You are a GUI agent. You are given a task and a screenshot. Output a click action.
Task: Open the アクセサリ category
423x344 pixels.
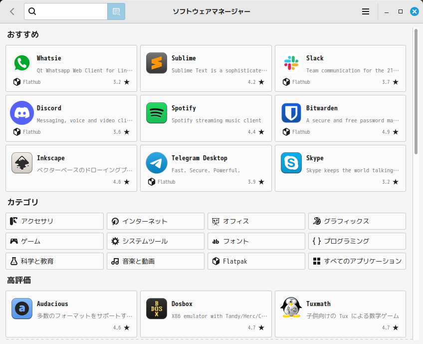pos(54,221)
